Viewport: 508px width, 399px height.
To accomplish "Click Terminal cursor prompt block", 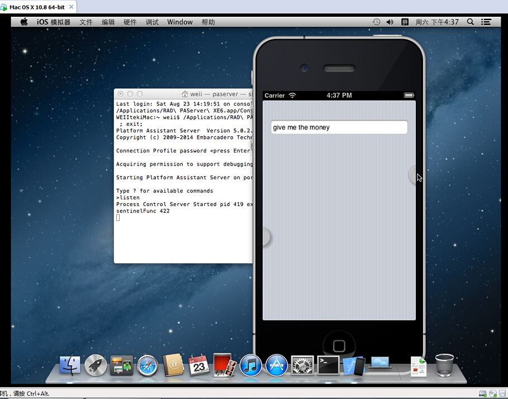I will coord(118,218).
